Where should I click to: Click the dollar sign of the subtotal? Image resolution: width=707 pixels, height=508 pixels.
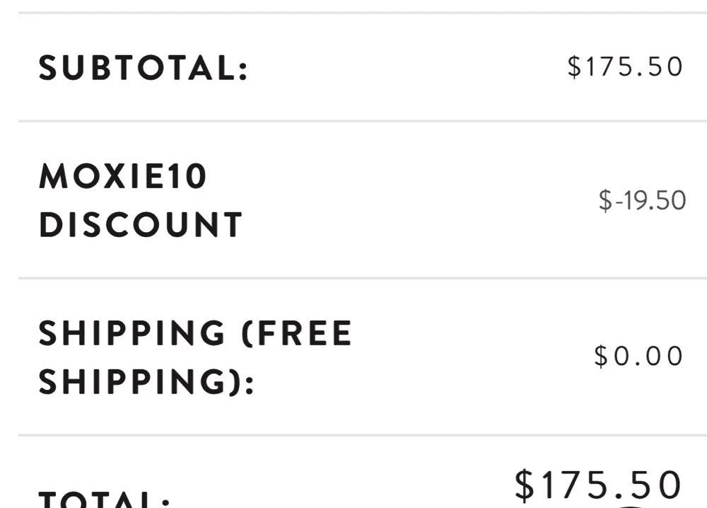coord(574,67)
